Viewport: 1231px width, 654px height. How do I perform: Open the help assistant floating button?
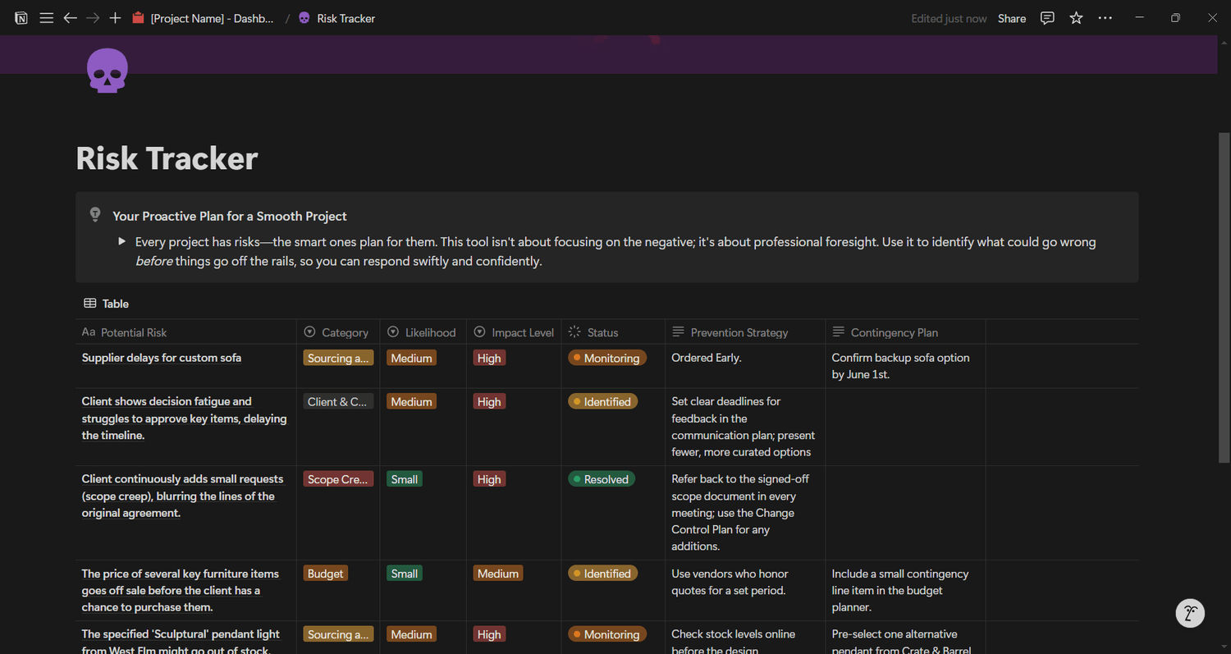pyautogui.click(x=1190, y=613)
